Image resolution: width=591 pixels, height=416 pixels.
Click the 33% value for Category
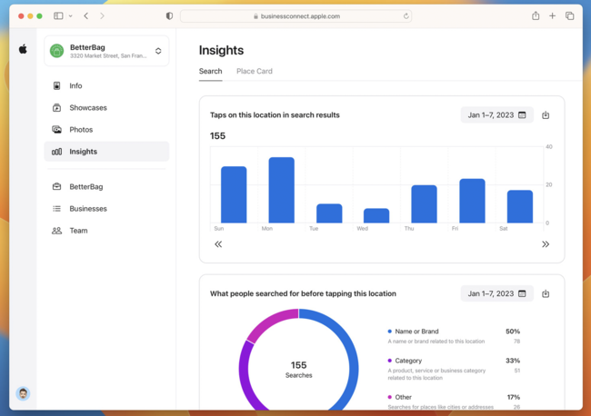[x=513, y=361]
